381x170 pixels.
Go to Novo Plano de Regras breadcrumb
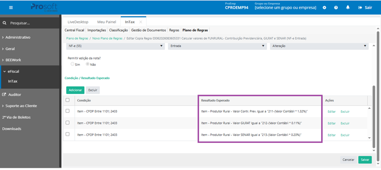point(108,38)
